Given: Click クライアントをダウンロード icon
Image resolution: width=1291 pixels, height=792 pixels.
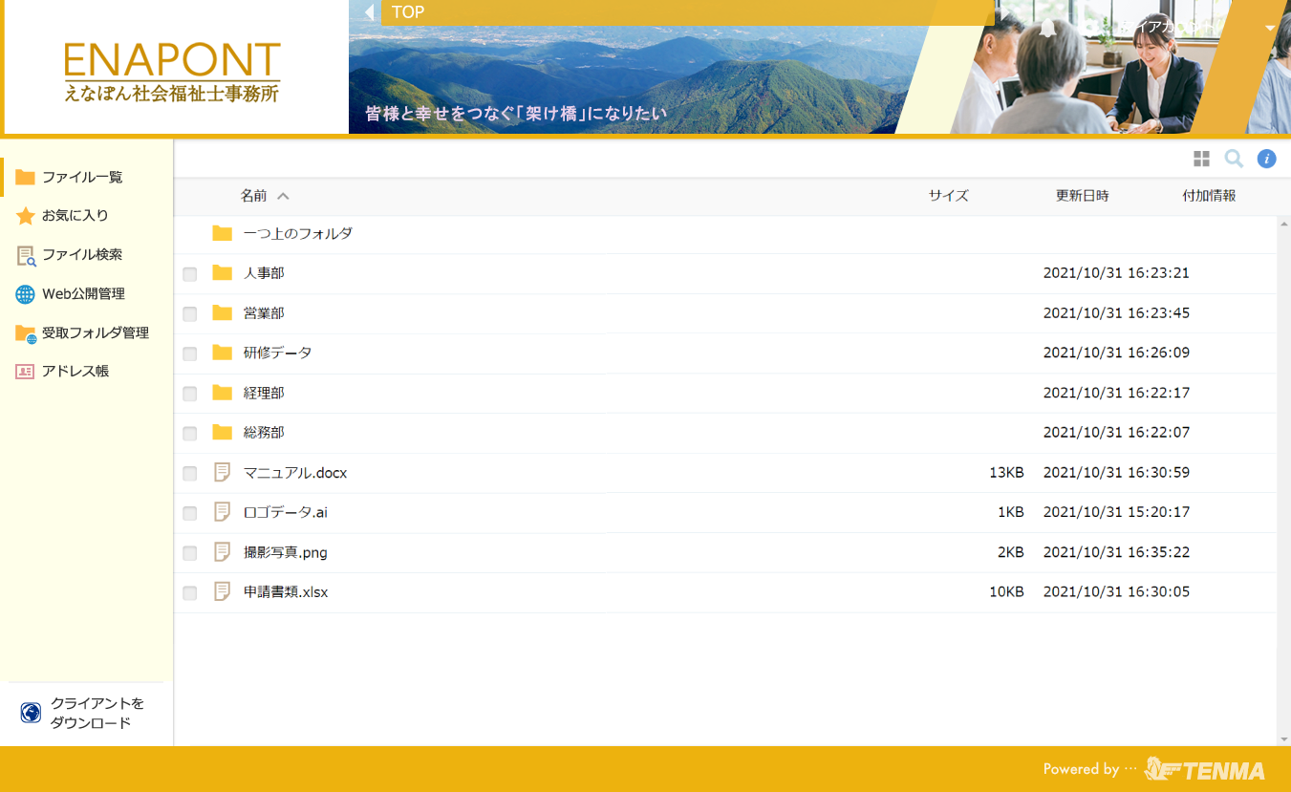Looking at the screenshot, I should tap(31, 713).
